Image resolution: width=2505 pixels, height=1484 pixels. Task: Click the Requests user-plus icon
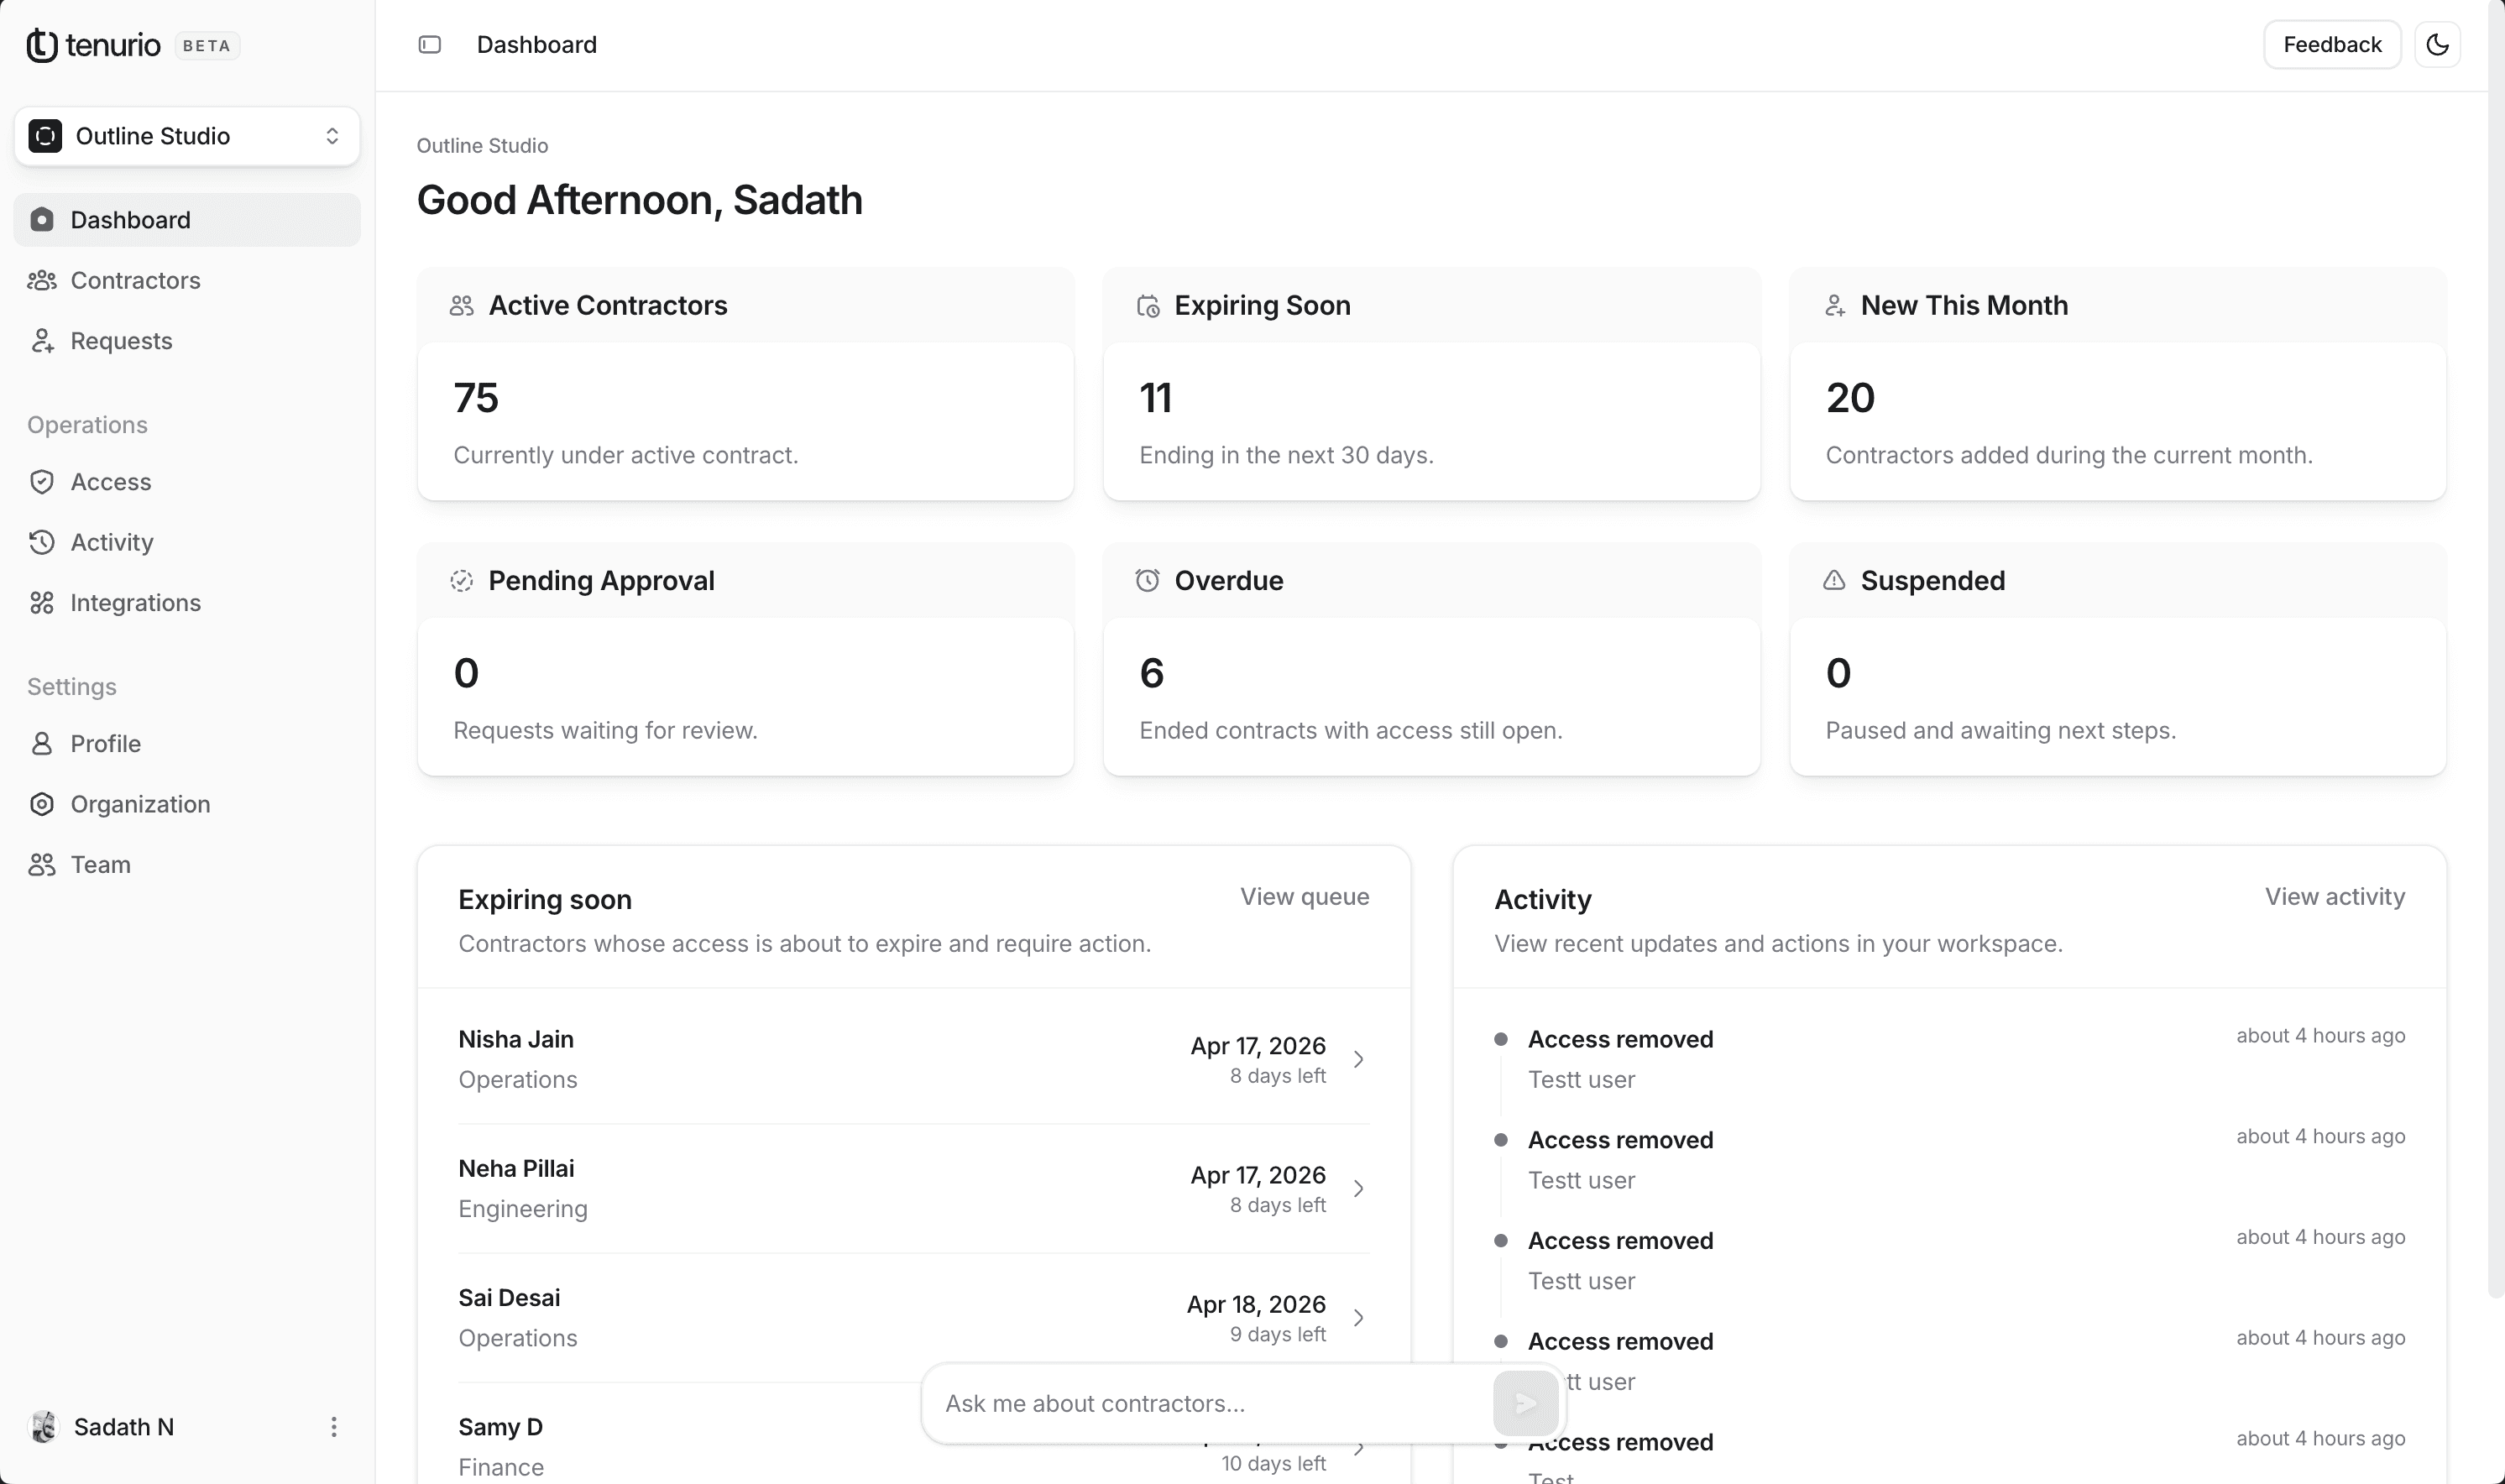pyautogui.click(x=42, y=341)
